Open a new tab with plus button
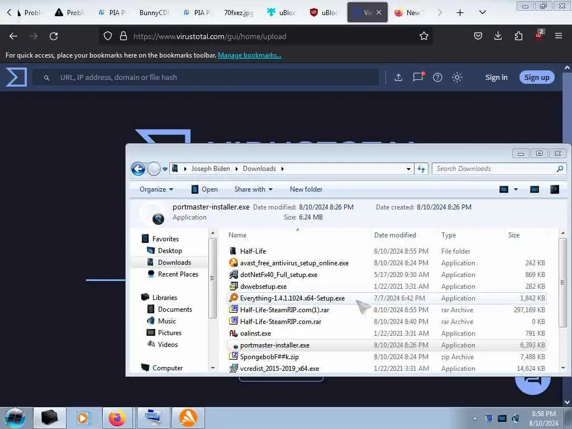The width and height of the screenshot is (572, 429). click(x=460, y=13)
